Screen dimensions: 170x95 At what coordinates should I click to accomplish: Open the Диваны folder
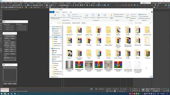tap(118, 31)
